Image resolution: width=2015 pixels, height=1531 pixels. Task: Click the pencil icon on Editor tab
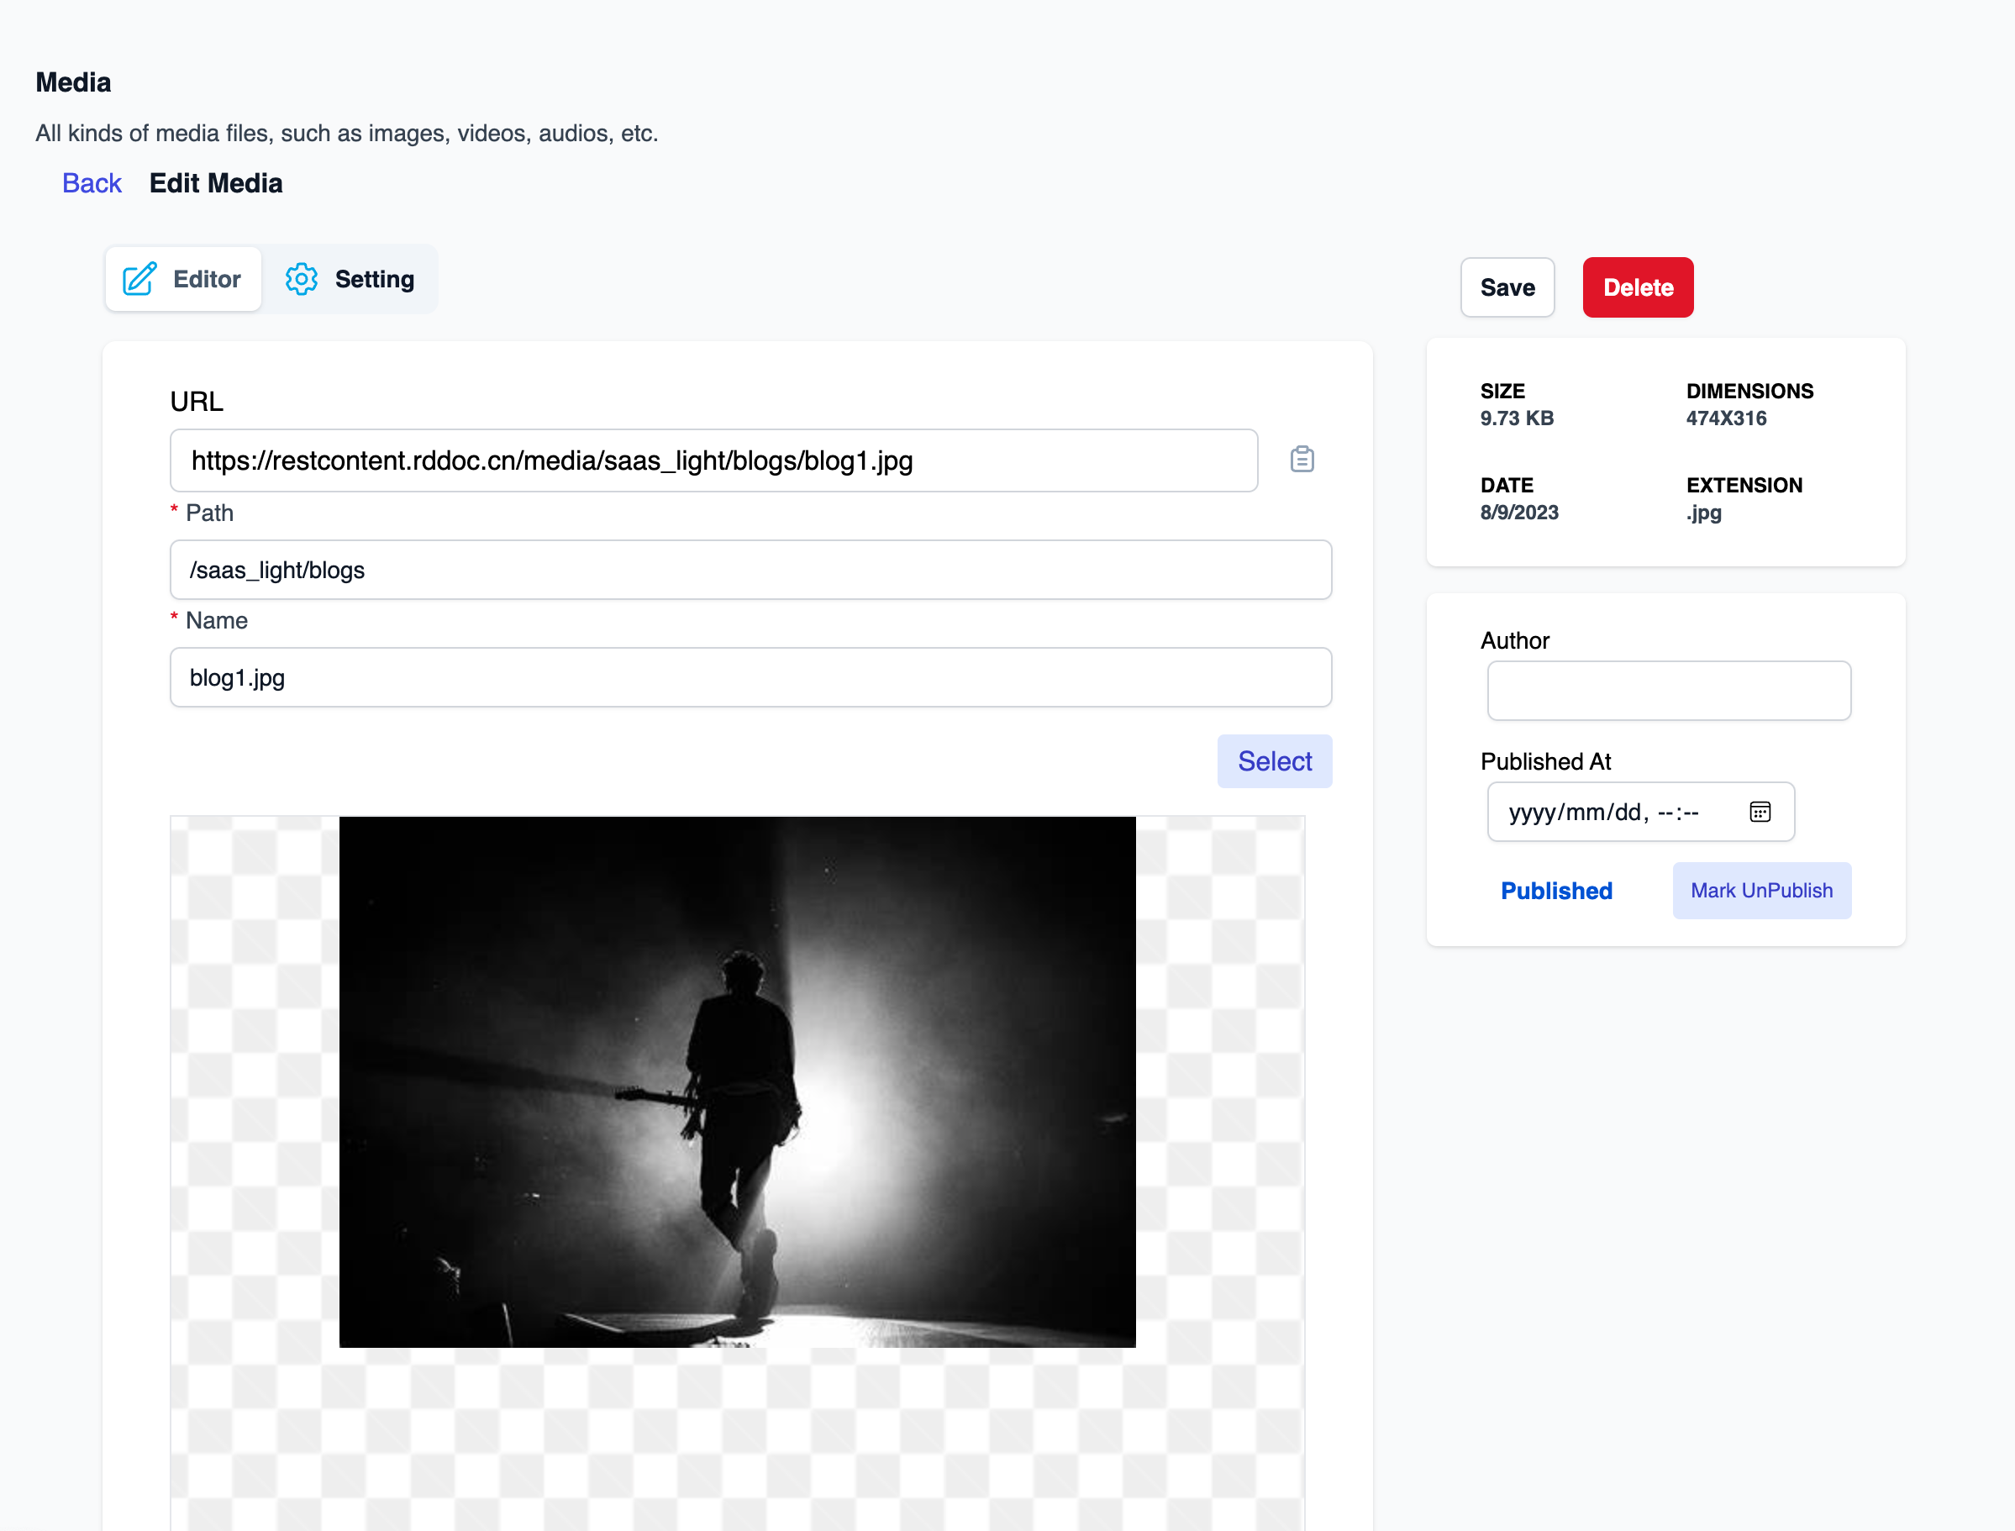[x=139, y=279]
